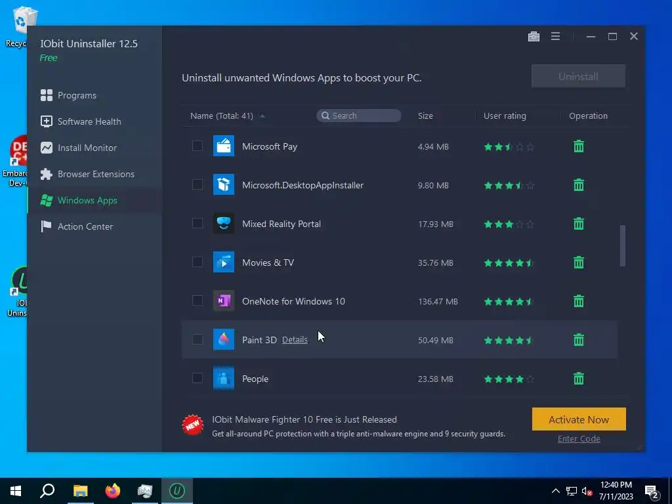The image size is (672, 504).
Task: Select the People checkbox
Action: pos(197,377)
